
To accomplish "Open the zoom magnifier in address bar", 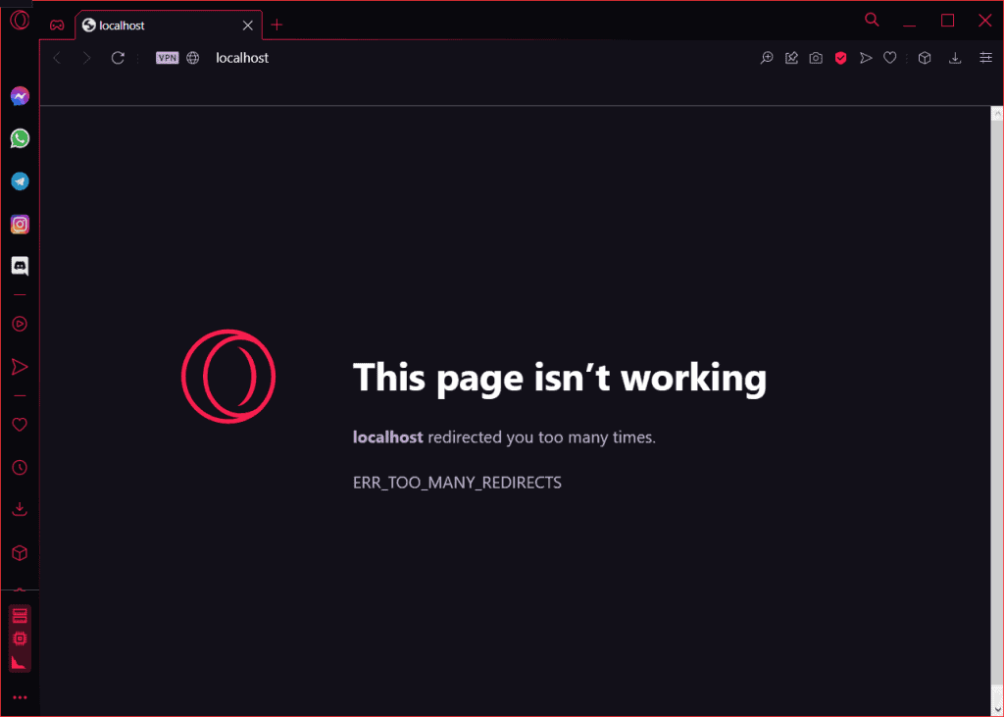I will [767, 58].
